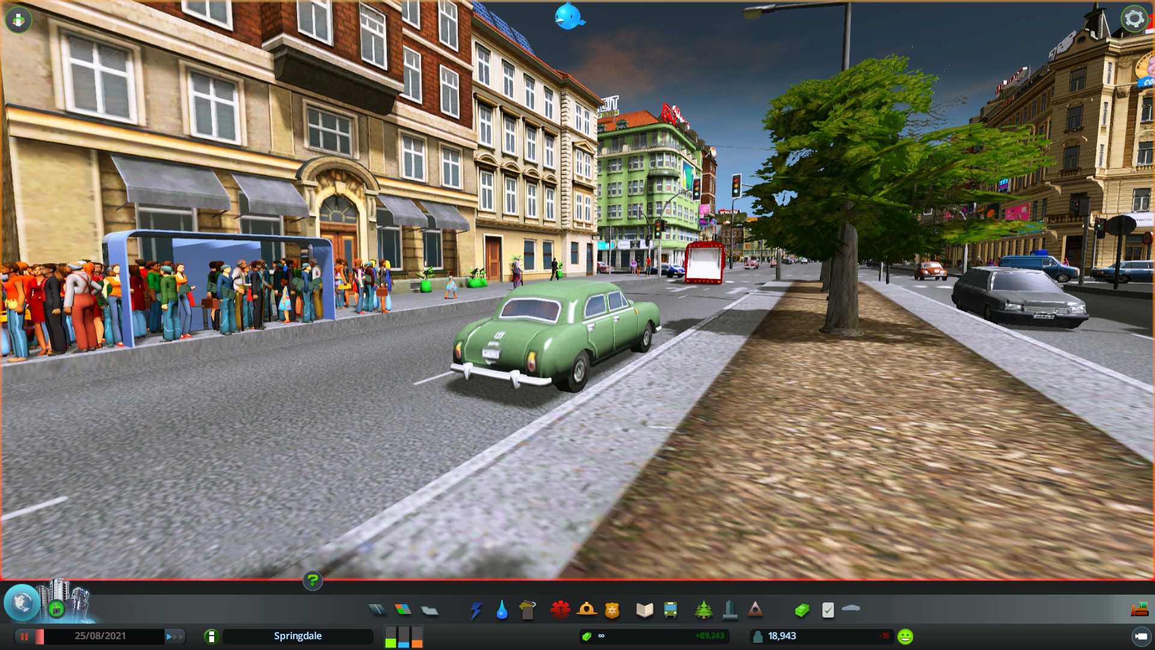Change simulation speed arrows
This screenshot has height=650, width=1155.
pos(175,636)
